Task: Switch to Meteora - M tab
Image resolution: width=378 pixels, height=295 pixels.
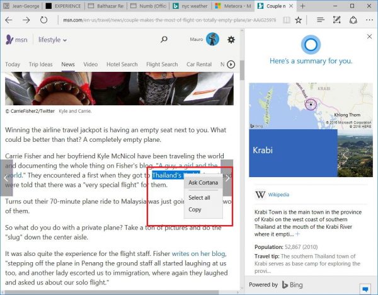Action: [233, 6]
